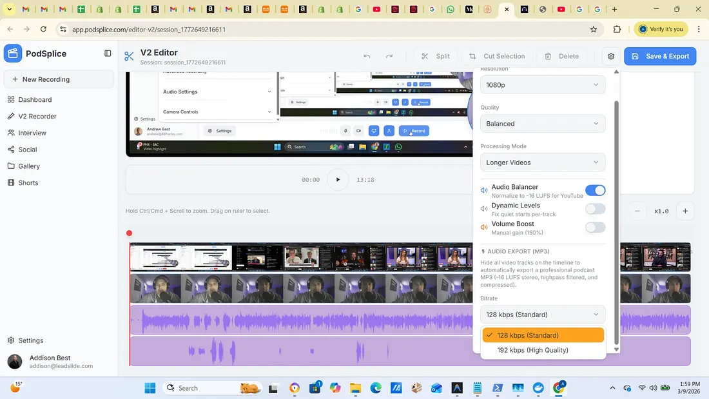Select 192 kbps High Quality bitrate
This screenshot has height=399, width=709.
coord(531,350)
